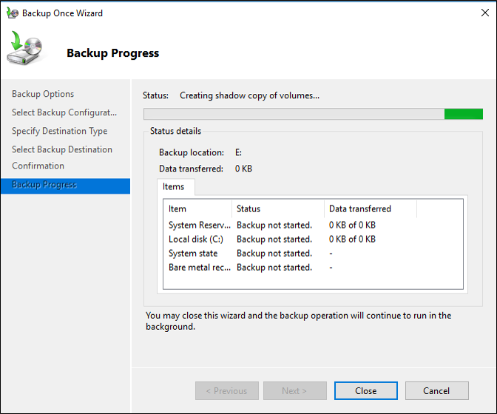Cancel the backup operation
This screenshot has height=414, width=497.
436,390
